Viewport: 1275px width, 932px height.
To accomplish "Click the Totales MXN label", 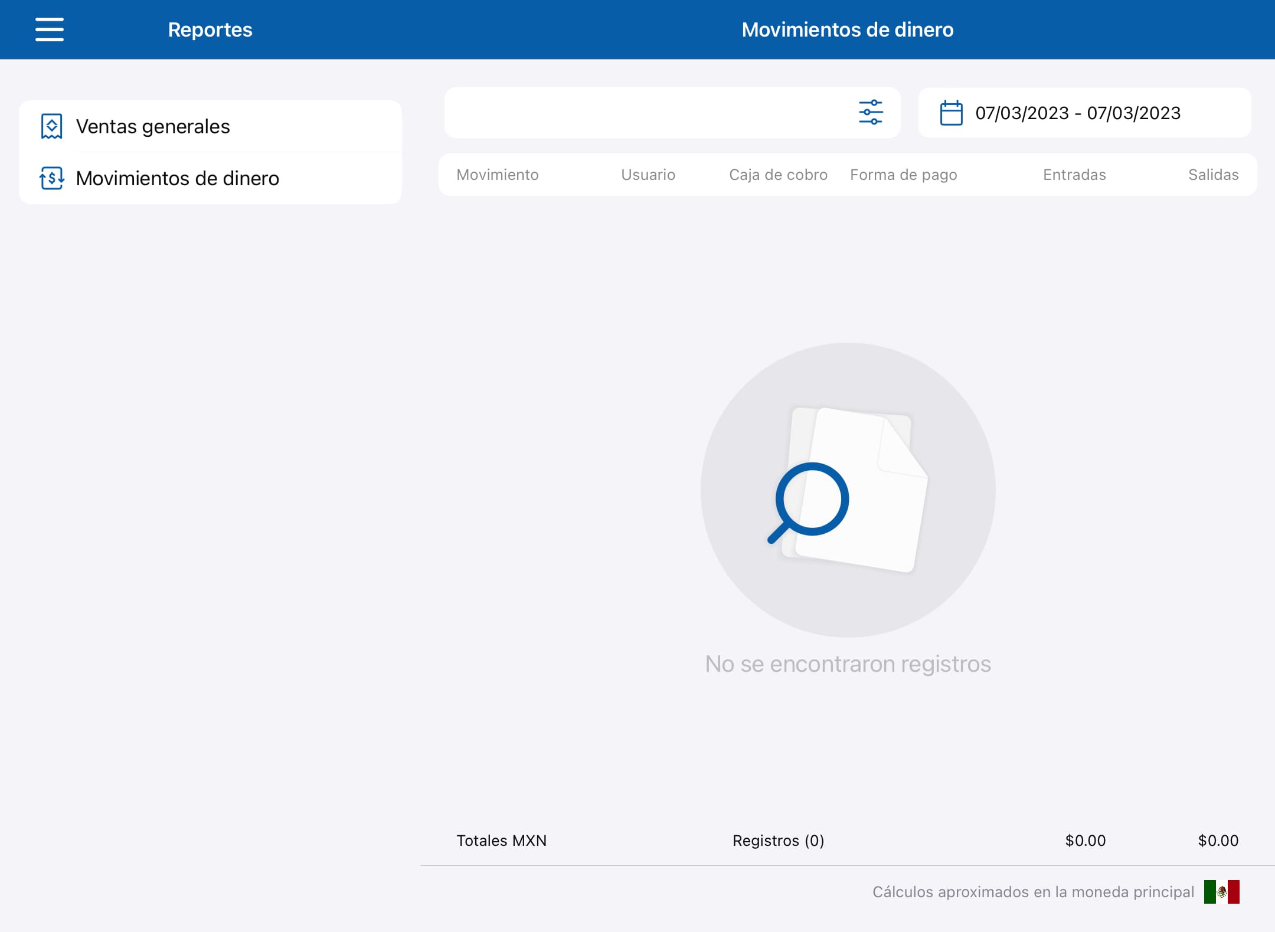I will [x=501, y=841].
